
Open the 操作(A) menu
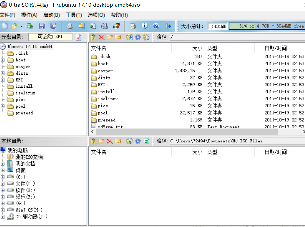tap(29, 15)
